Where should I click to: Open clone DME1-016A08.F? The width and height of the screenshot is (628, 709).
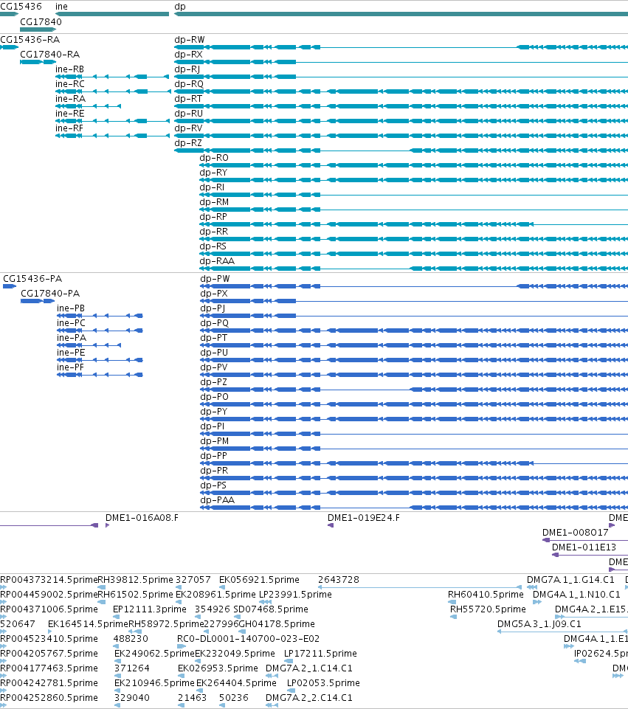click(142, 518)
